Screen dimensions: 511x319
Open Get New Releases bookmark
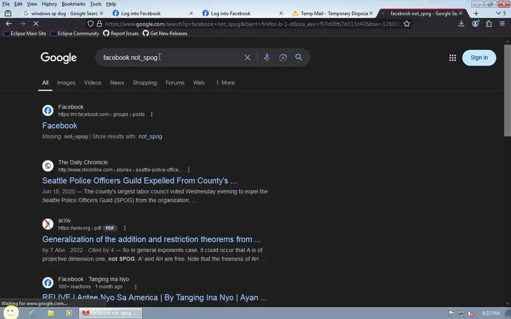(165, 33)
